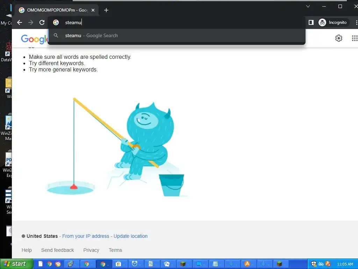
Task: Click 'Try more general keywords.' text
Action: point(63,70)
